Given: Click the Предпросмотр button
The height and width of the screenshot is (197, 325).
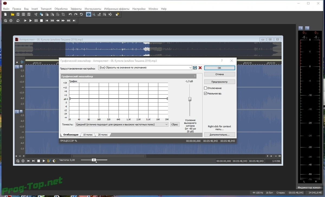Looking at the screenshot, I should pos(219,82).
